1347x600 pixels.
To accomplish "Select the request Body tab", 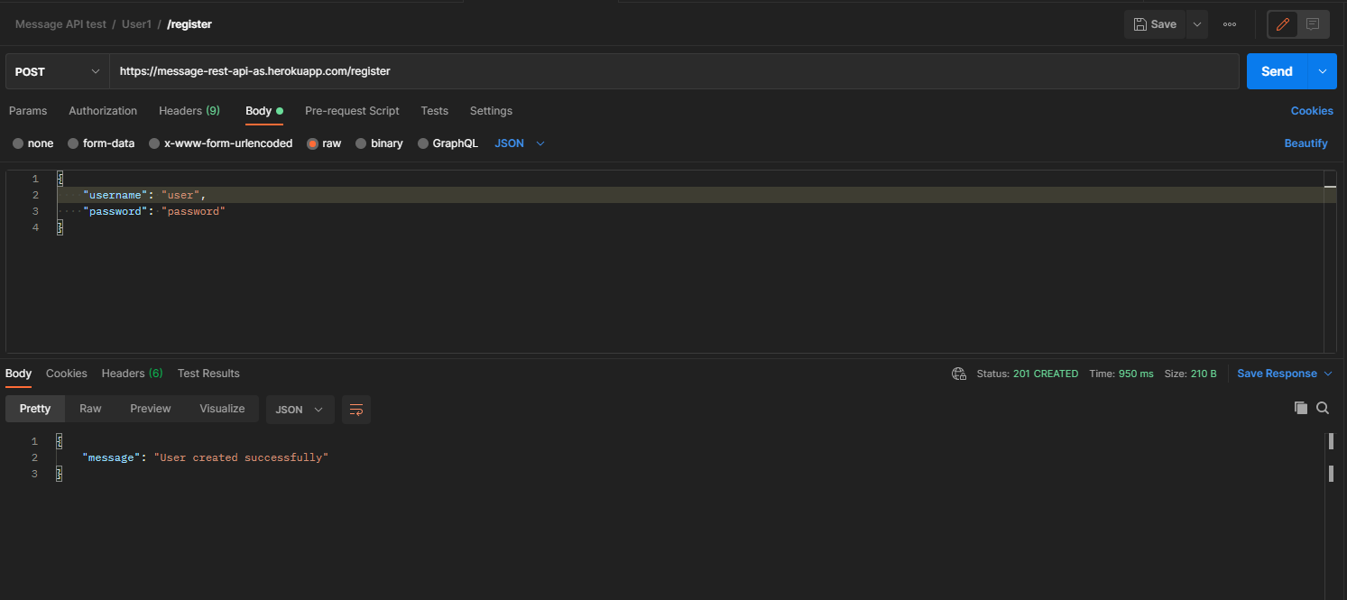I will pos(264,111).
